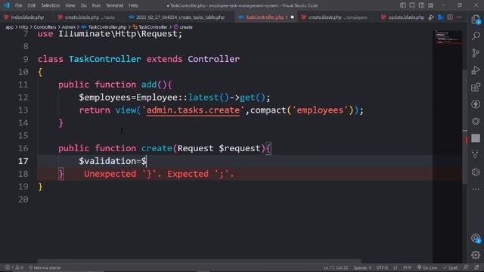Screen dimensions: 484x272
Task: Open problems count in status bar
Action: [x=14, y=267]
